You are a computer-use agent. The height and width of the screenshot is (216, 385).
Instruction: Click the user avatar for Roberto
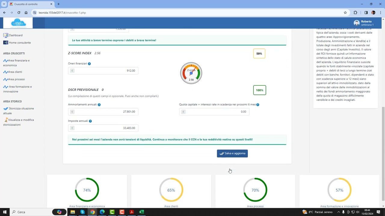pos(356,23)
